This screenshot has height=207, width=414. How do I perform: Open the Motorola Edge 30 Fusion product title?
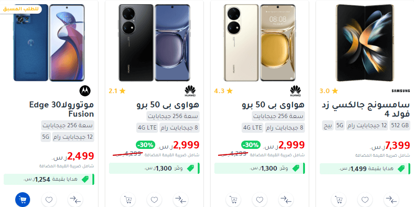tap(61, 109)
